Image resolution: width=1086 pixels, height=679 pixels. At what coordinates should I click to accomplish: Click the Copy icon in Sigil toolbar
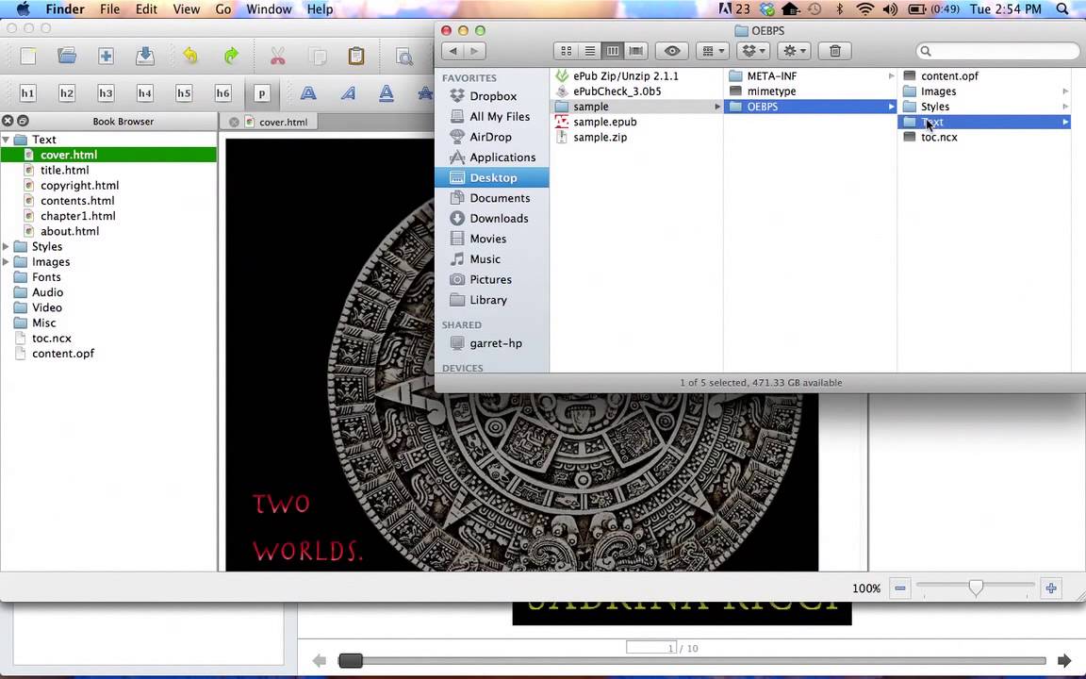[317, 57]
